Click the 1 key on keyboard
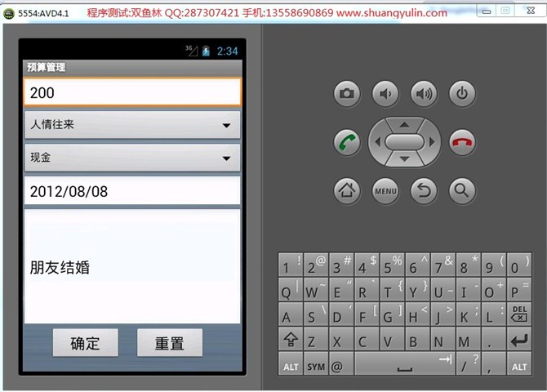The height and width of the screenshot is (392, 547). [291, 265]
